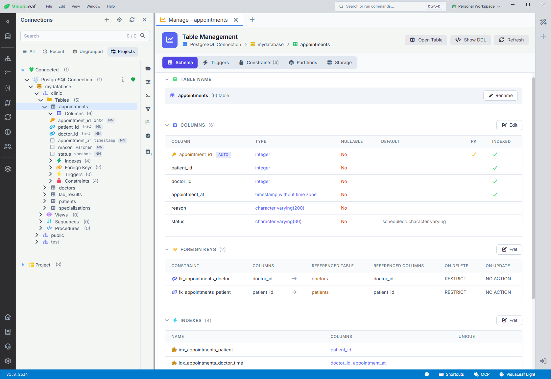Collapse the appointments table tree node
Viewport: 551px width, 379px height.
click(x=45, y=107)
